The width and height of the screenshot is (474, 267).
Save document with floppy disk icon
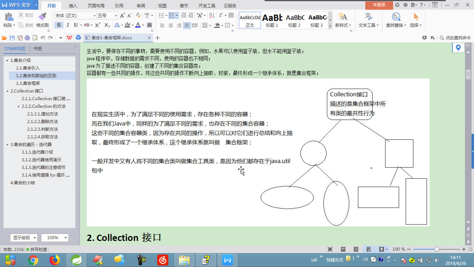pyautogui.click(x=12, y=38)
